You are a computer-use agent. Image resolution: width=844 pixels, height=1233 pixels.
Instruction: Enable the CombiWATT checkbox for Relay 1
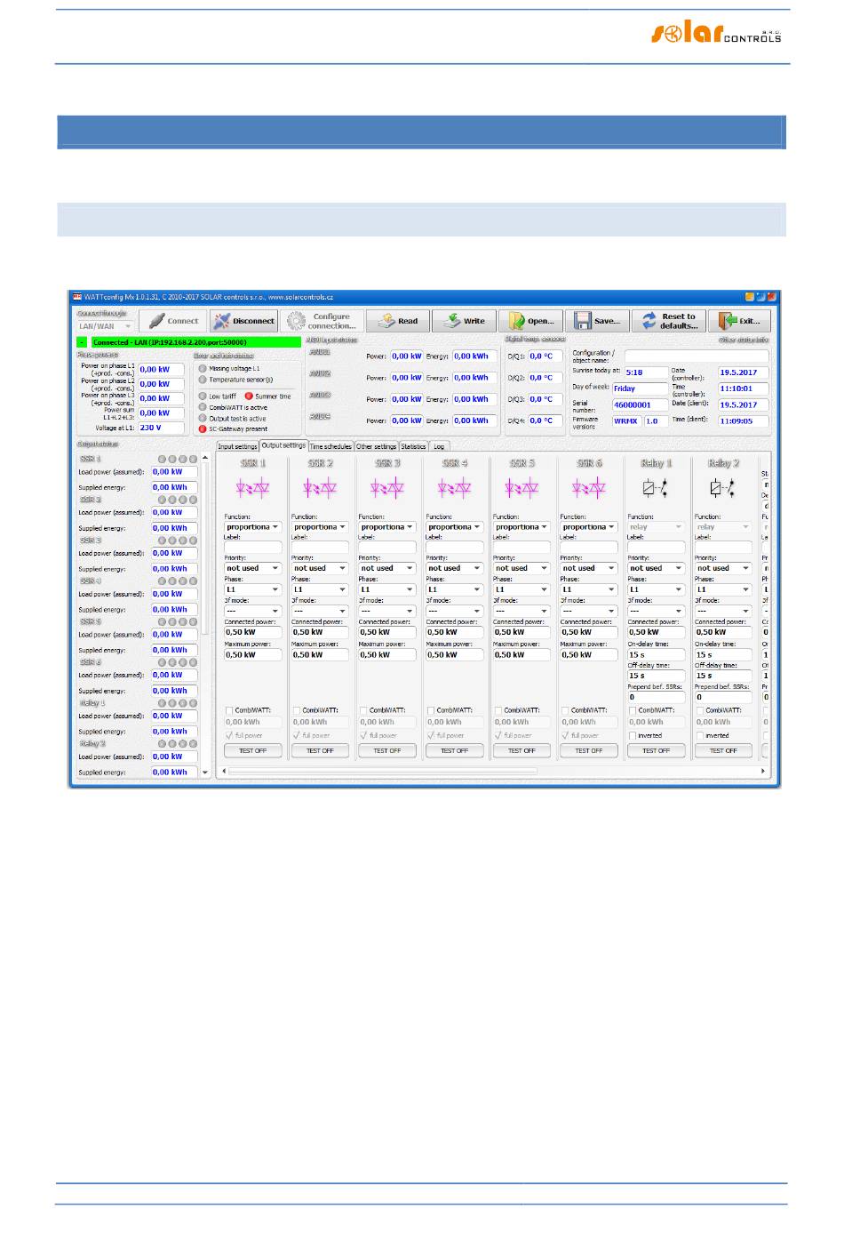tap(633, 710)
